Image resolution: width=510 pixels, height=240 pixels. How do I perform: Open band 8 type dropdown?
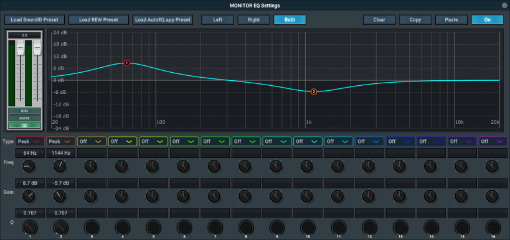click(x=246, y=141)
